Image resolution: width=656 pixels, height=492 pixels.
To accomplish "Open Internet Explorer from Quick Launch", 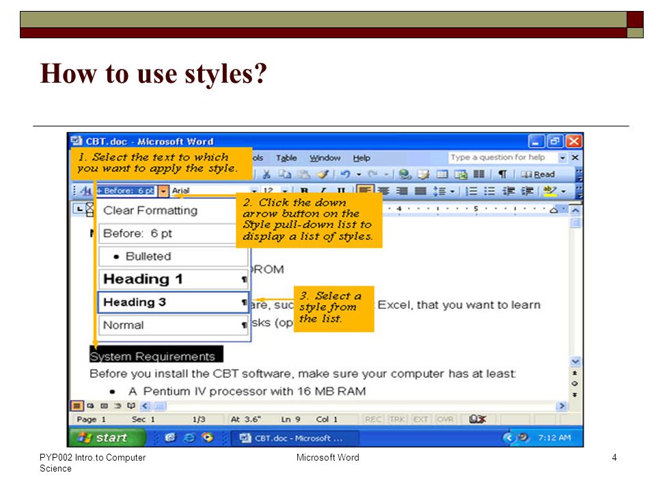I will point(189,437).
